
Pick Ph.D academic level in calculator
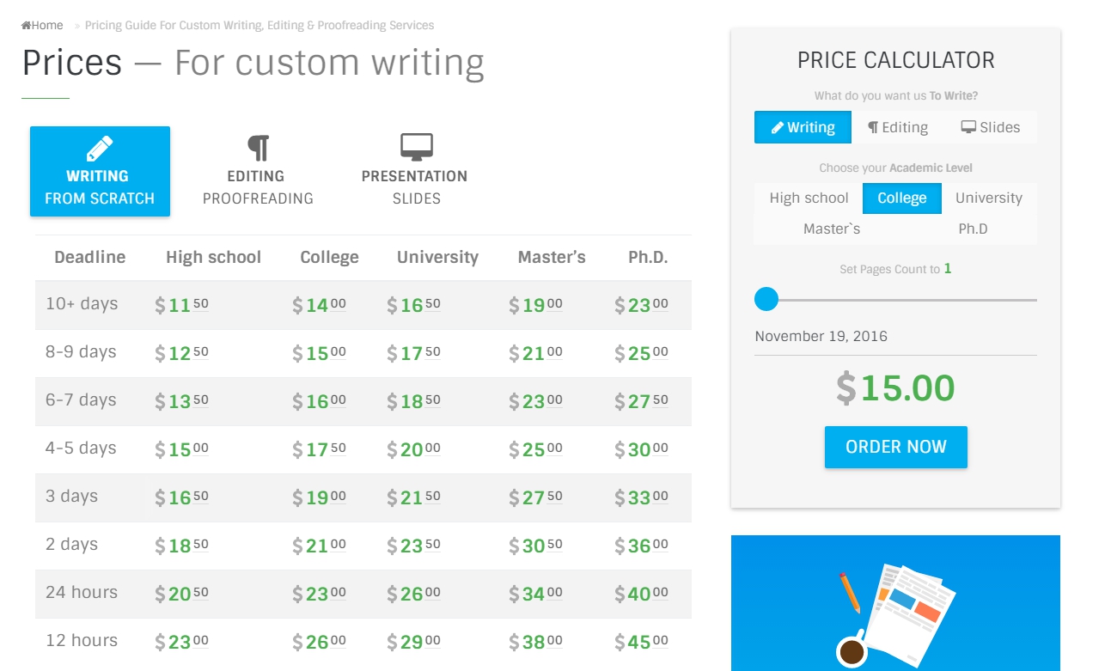[973, 229]
